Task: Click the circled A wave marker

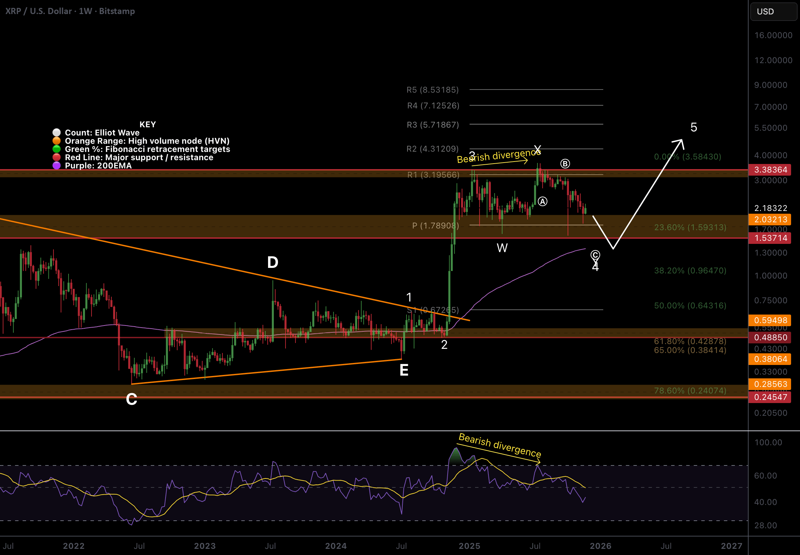Action: tap(543, 201)
